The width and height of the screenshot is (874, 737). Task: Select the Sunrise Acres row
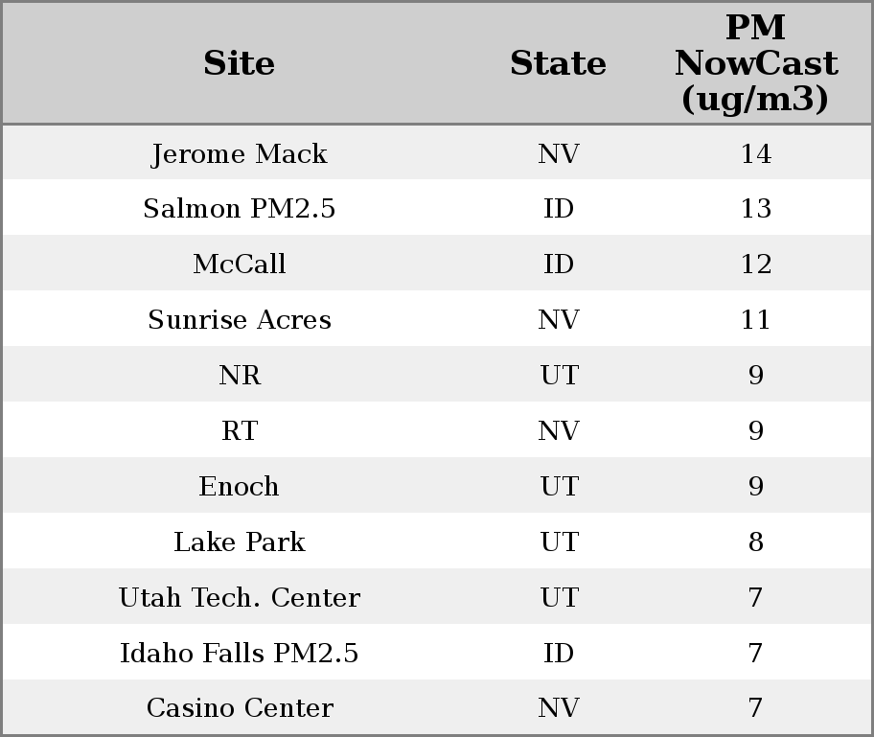point(240,320)
